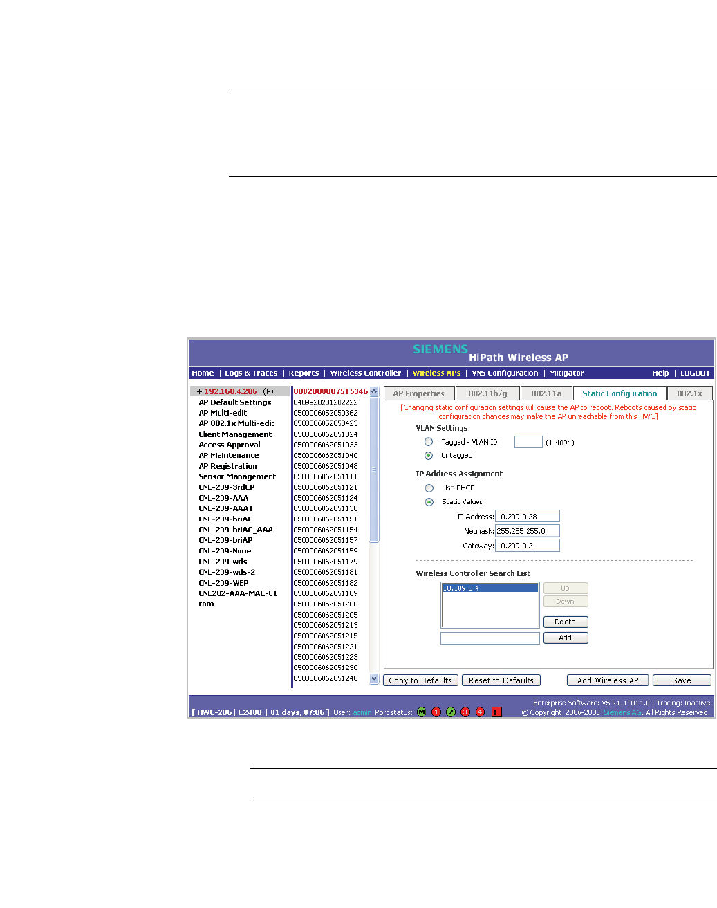Select CNL-209-WEP in the left list
The image size is (717, 908).
click(223, 583)
